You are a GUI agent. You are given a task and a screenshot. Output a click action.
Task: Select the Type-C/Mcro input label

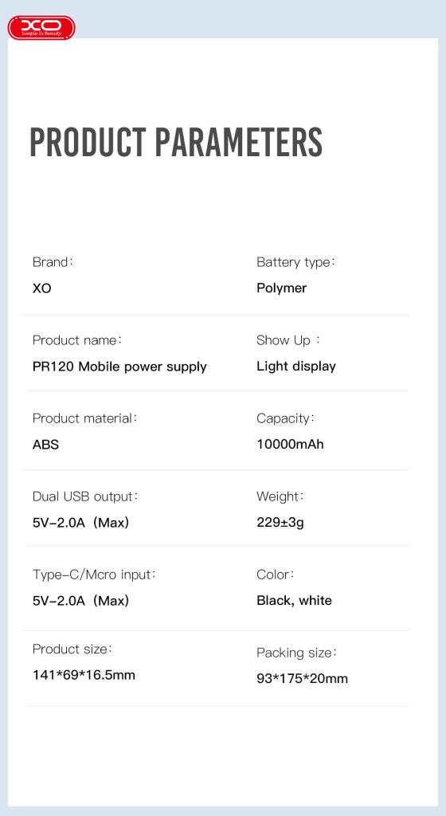point(94,575)
